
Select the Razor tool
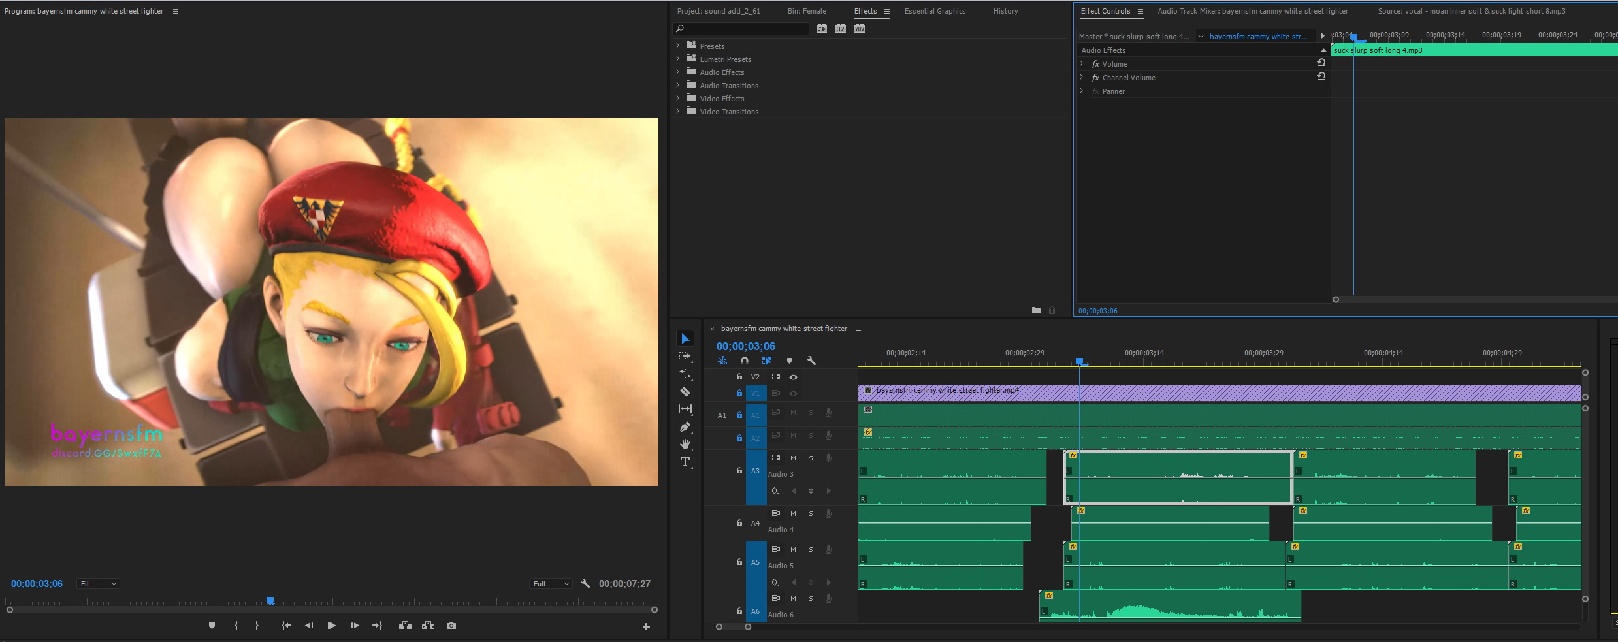point(685,391)
